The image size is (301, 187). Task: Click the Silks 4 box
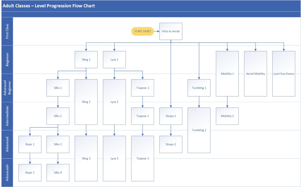(58, 172)
